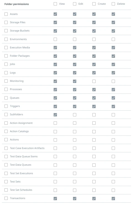
Task: Uncheck Create permission for Queues
Action: (x=94, y=98)
